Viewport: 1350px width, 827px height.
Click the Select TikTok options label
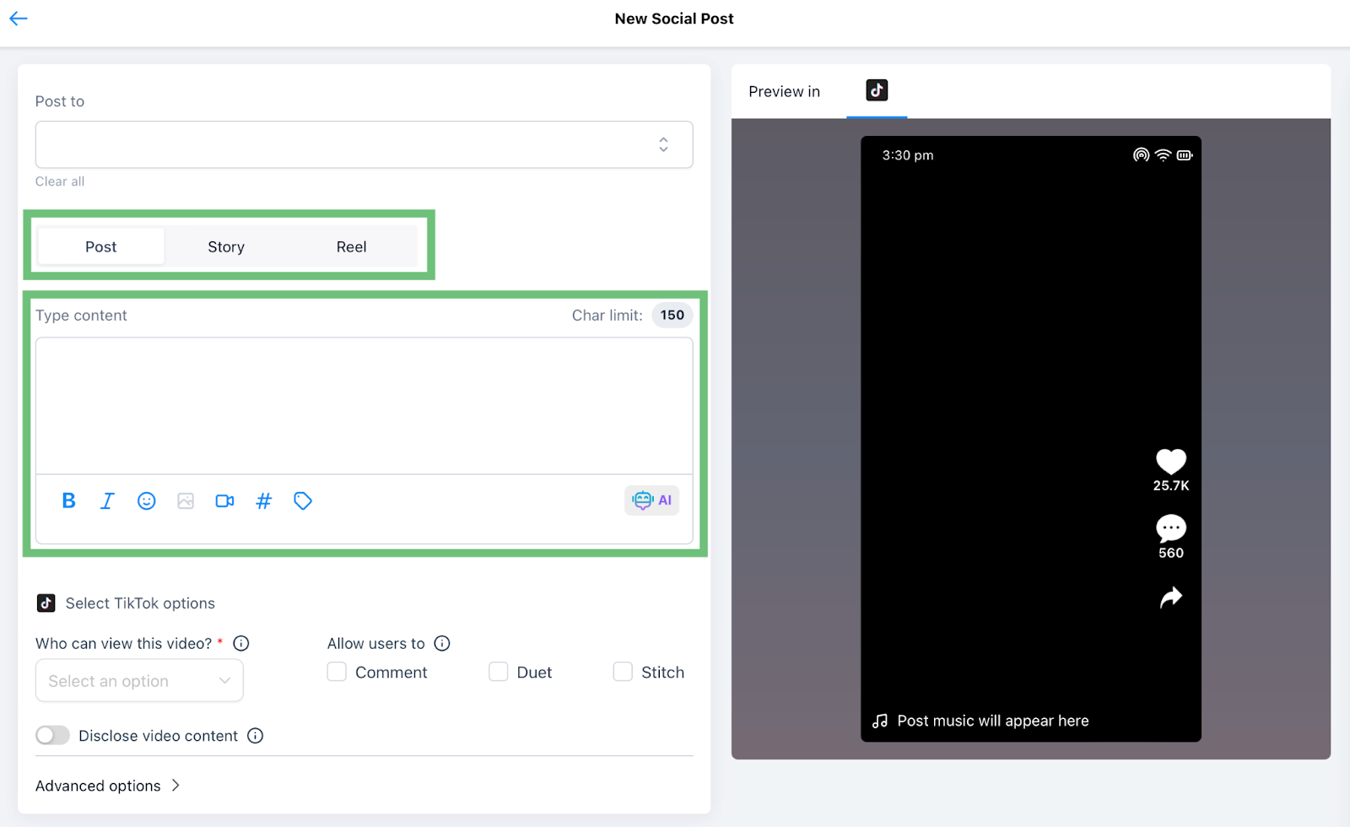pyautogui.click(x=140, y=603)
